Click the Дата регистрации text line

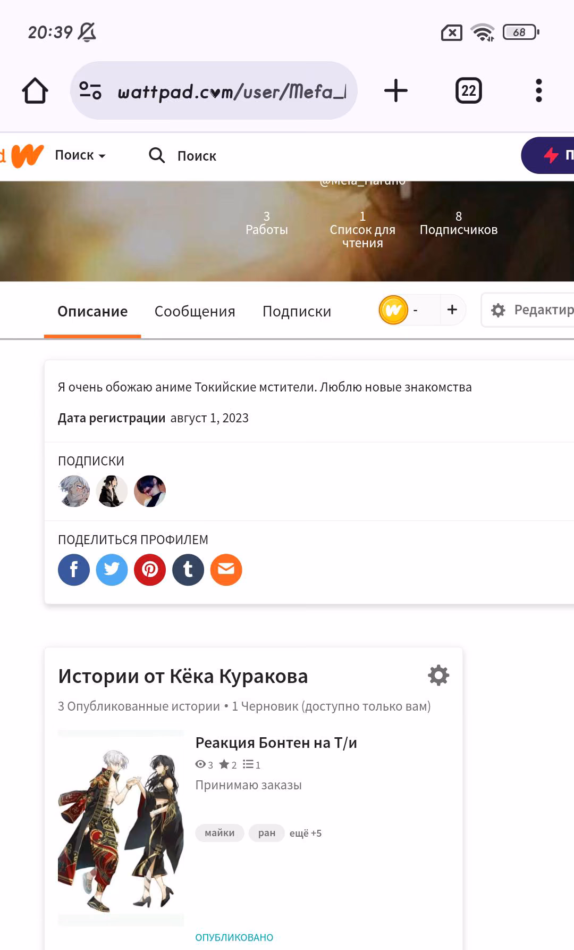tap(153, 418)
